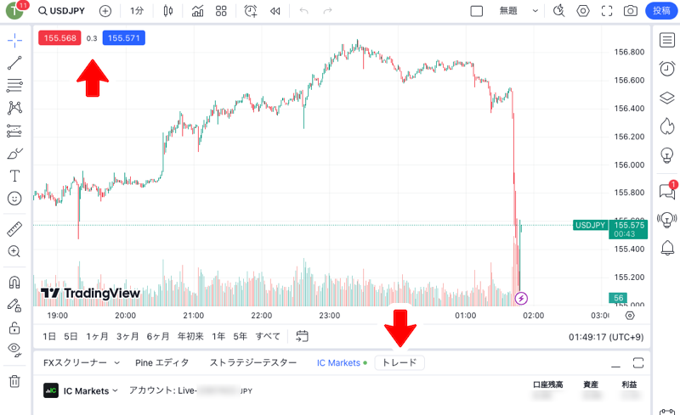Open the alerts clock icon panel
Screen dimensions: 680x415
click(667, 69)
